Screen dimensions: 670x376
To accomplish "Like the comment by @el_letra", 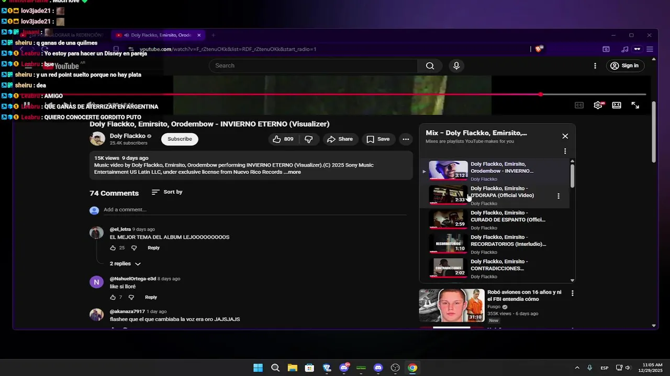I will pos(113,248).
